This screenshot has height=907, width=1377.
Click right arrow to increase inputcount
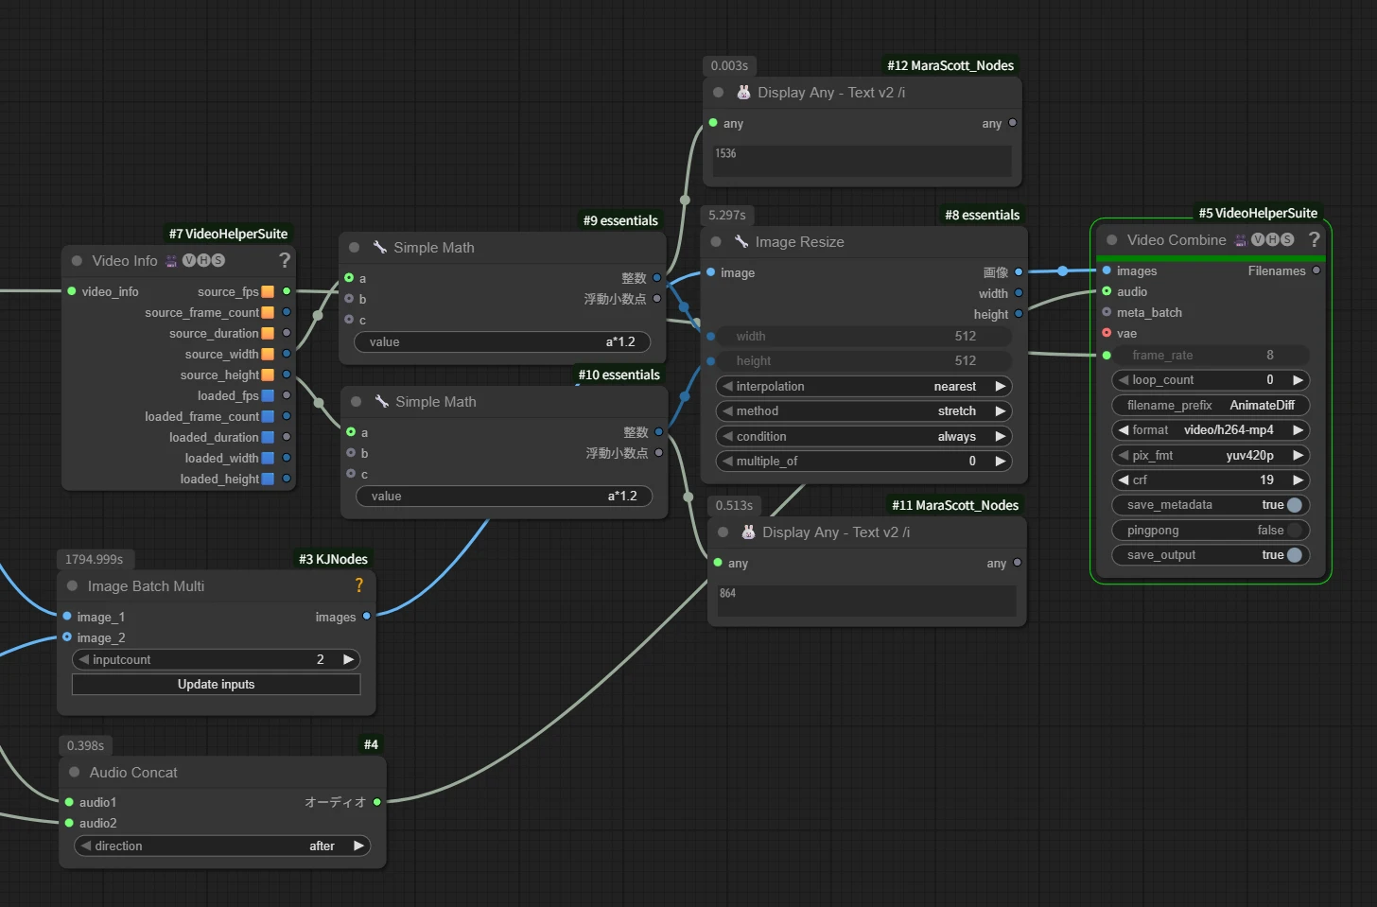click(x=348, y=659)
